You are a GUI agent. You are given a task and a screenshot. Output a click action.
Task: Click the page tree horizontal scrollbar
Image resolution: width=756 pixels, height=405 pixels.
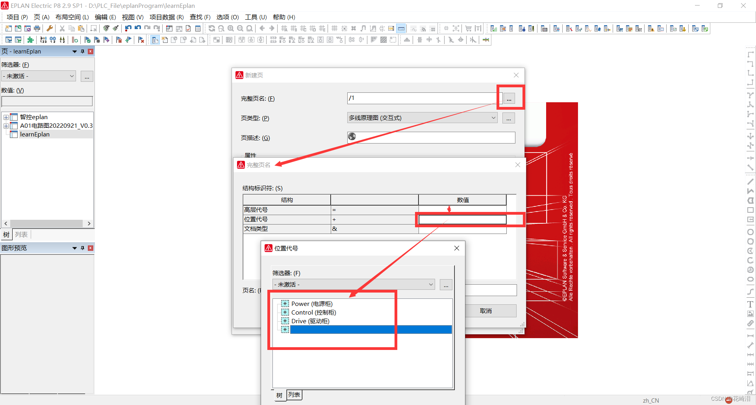click(x=47, y=223)
